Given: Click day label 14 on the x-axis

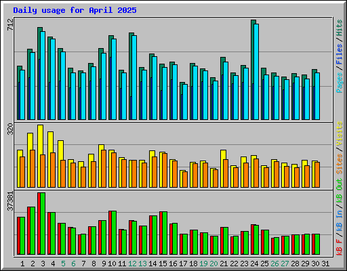Looking at the screenshot, I should (x=152, y=264).
